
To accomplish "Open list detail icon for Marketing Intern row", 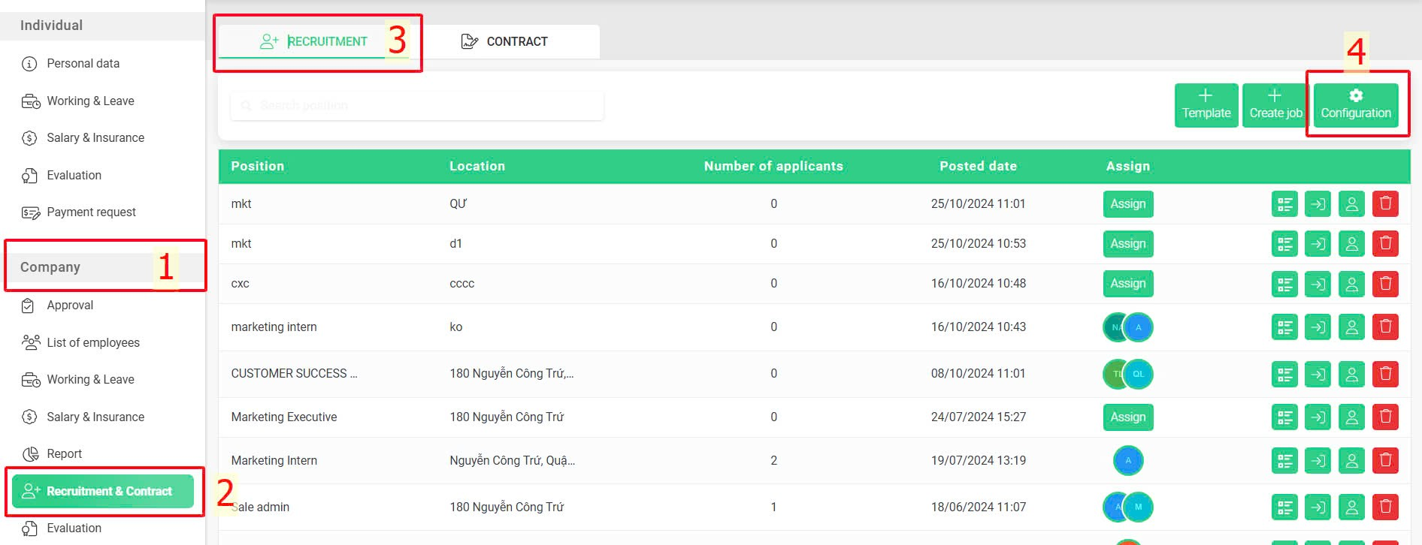I will pyautogui.click(x=1284, y=461).
